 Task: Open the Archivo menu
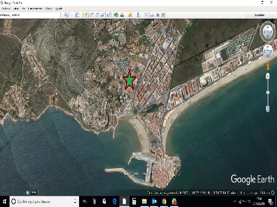(x=6, y=9)
